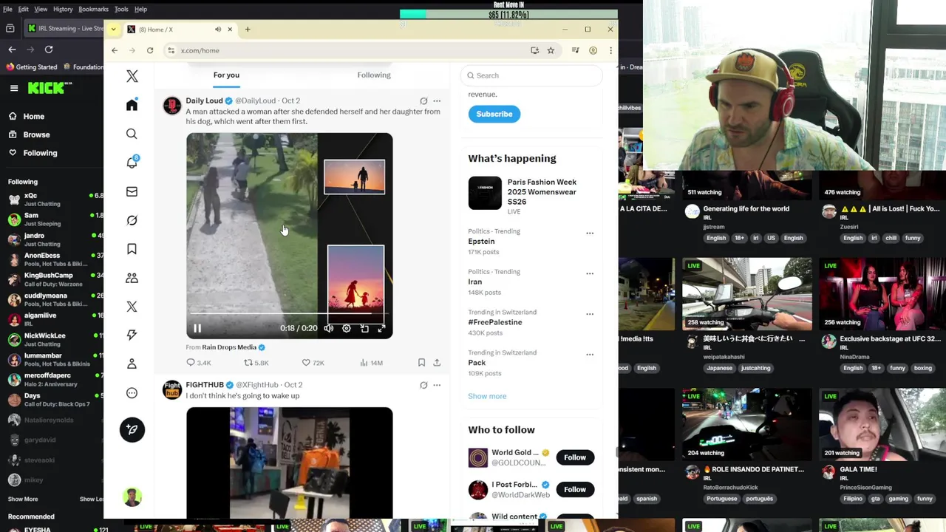Seek along the video progress bar
The height and width of the screenshot is (532, 946).
pos(289,314)
